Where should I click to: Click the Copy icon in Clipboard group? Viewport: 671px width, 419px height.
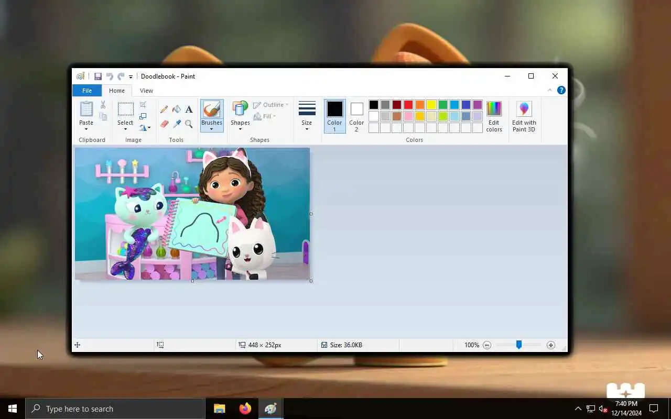(x=103, y=116)
